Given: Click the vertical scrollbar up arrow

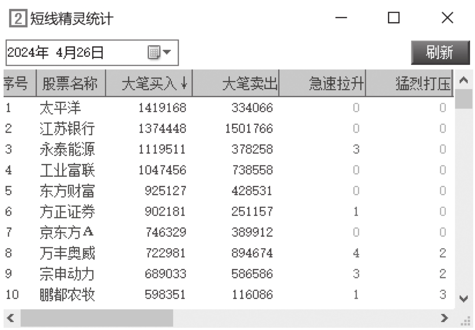Looking at the screenshot, I should (463, 80).
